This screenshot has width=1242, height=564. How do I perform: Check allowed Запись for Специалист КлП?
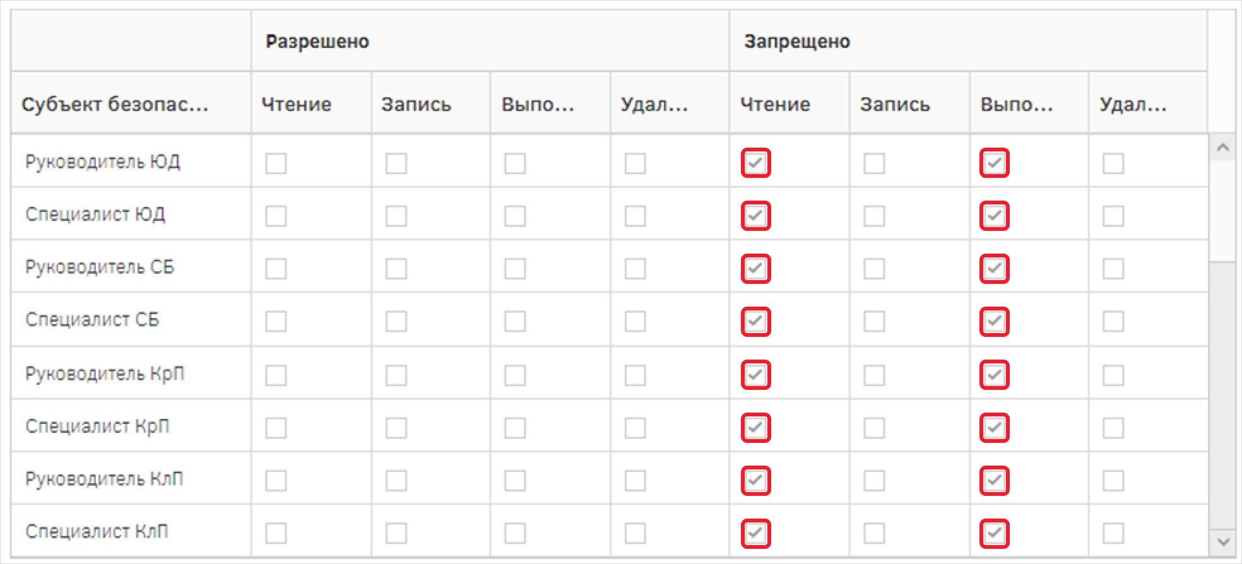pos(396,534)
